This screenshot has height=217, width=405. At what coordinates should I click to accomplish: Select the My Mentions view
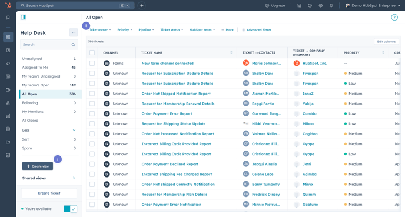tap(49, 112)
